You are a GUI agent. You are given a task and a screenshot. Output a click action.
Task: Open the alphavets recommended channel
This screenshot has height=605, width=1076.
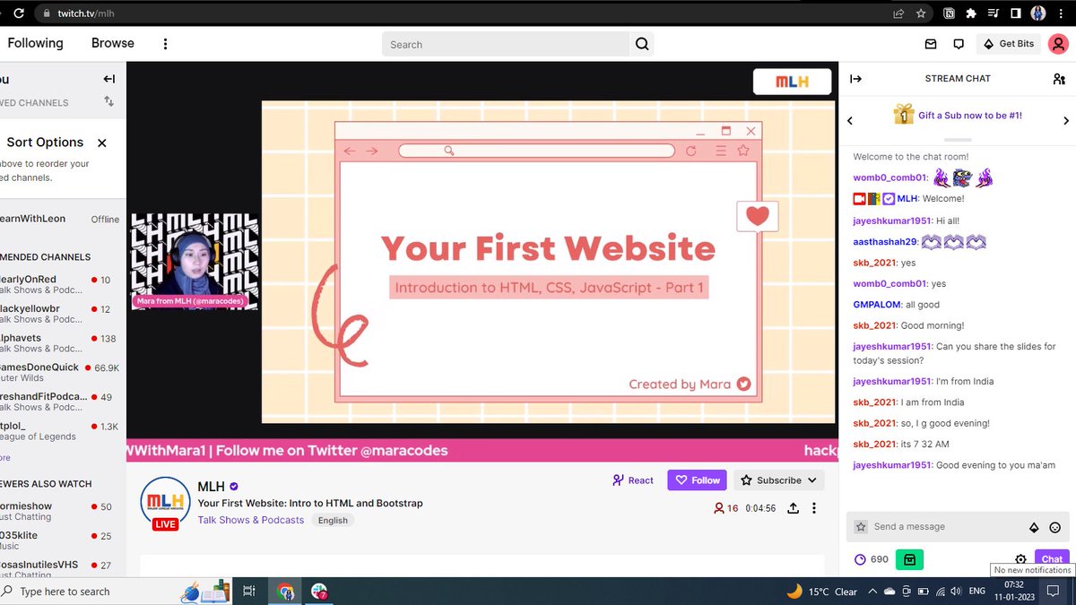coord(61,343)
